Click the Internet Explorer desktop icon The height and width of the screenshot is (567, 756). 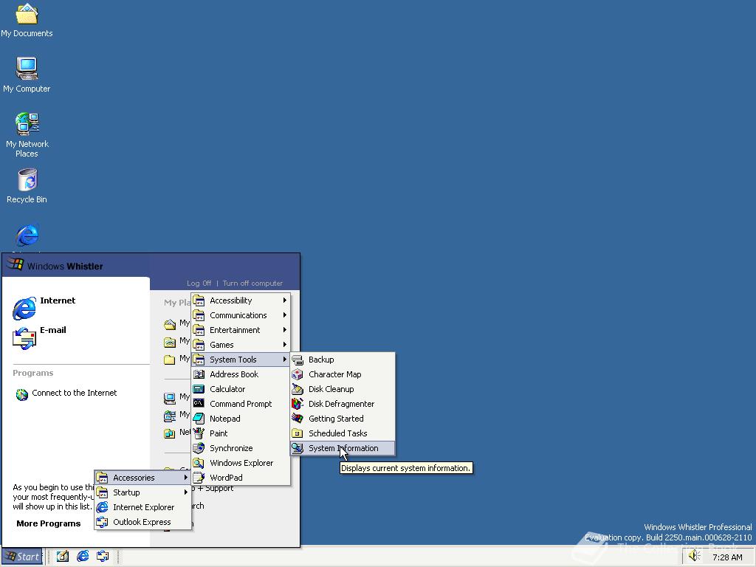(x=27, y=236)
